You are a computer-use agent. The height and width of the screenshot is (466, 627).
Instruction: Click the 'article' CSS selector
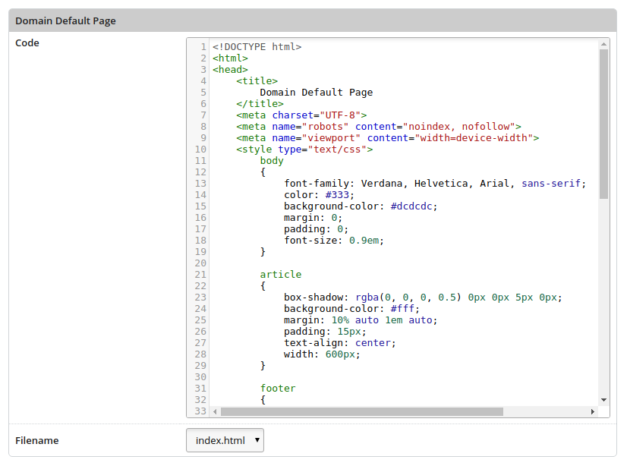[x=281, y=275]
